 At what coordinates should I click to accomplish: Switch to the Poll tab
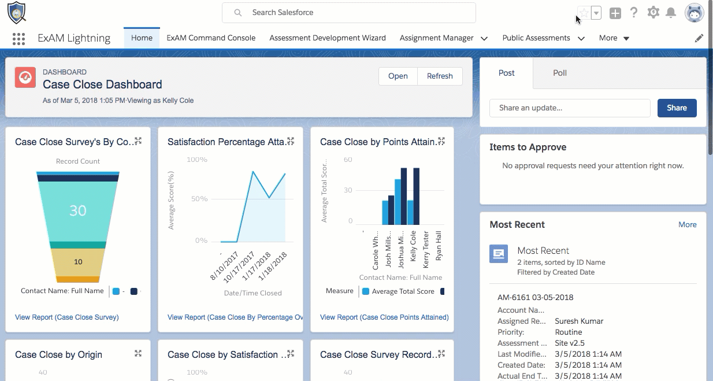560,73
